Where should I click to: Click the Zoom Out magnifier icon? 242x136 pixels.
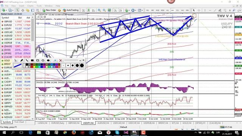[x=104, y=10]
